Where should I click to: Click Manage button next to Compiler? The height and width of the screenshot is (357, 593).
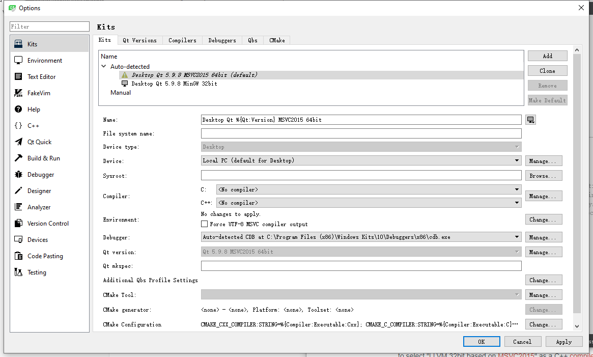point(544,196)
